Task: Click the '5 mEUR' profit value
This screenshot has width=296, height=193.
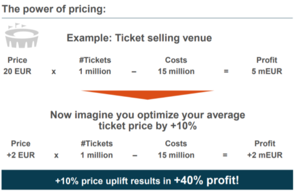Action: click(x=267, y=71)
